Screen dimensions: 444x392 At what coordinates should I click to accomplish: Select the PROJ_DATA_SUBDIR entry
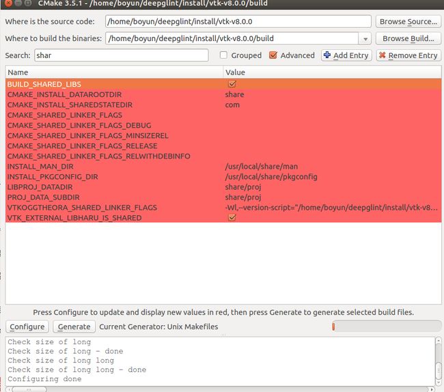click(43, 197)
